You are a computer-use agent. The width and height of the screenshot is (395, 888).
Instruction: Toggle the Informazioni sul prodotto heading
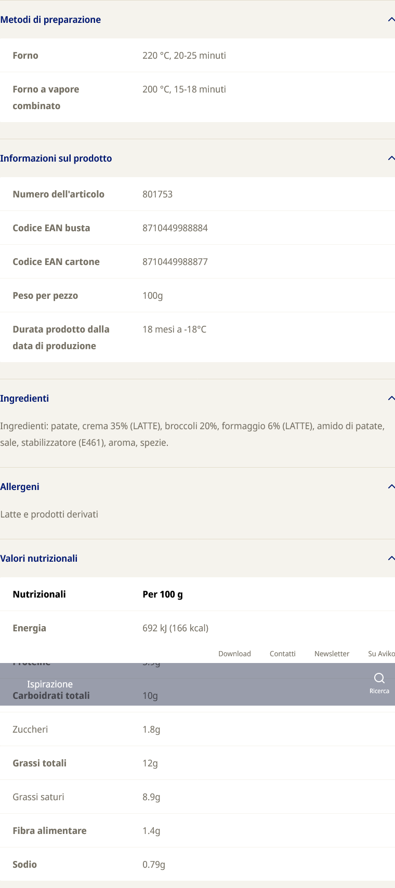(56, 158)
